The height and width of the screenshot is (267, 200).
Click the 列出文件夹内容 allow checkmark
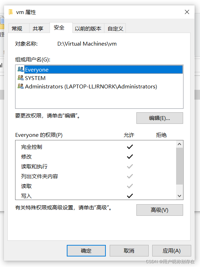coord(130,176)
